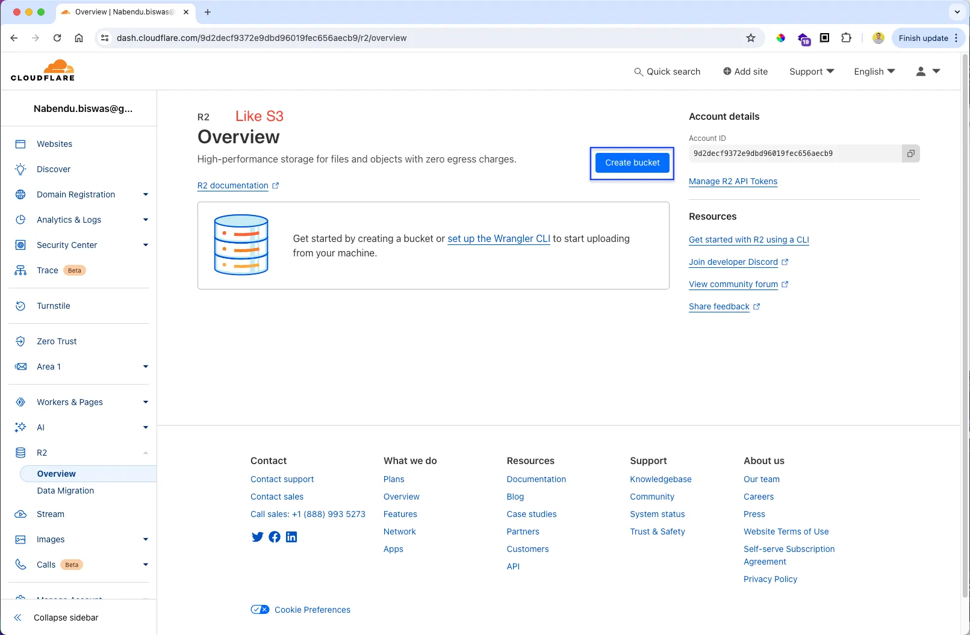Click the Calls phone icon

pyautogui.click(x=20, y=565)
